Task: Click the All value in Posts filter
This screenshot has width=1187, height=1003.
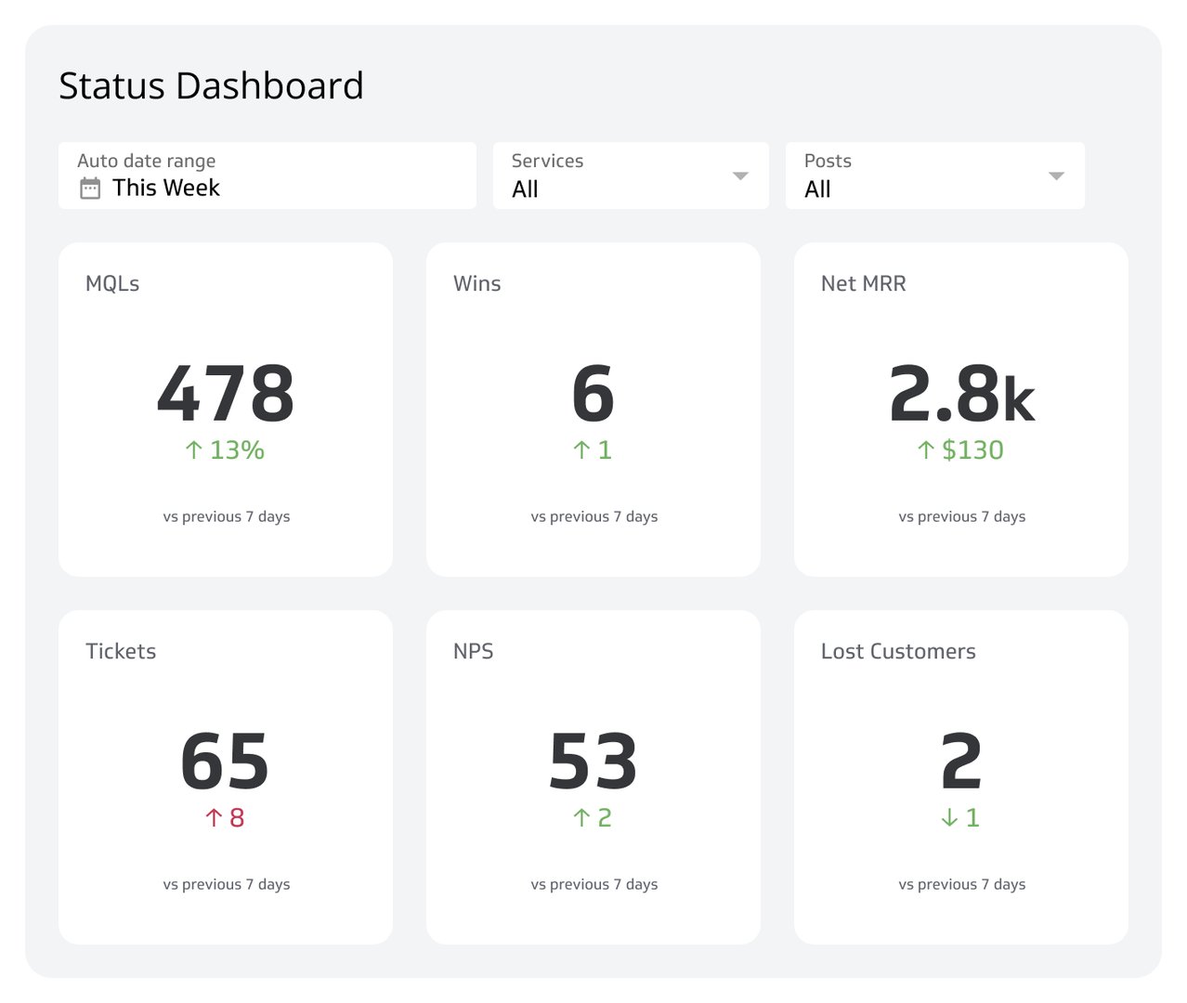Action: pos(817,189)
